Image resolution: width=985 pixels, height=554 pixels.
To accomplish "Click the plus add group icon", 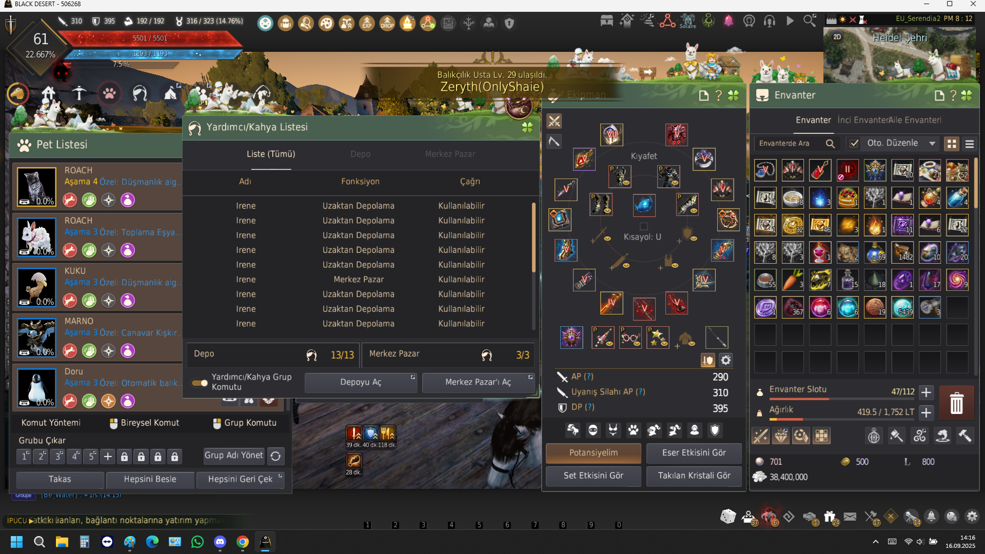I will (108, 456).
